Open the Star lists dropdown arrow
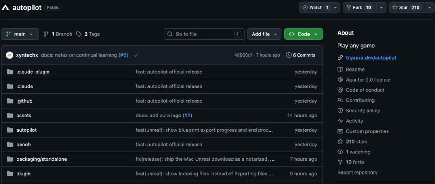 point(430,8)
